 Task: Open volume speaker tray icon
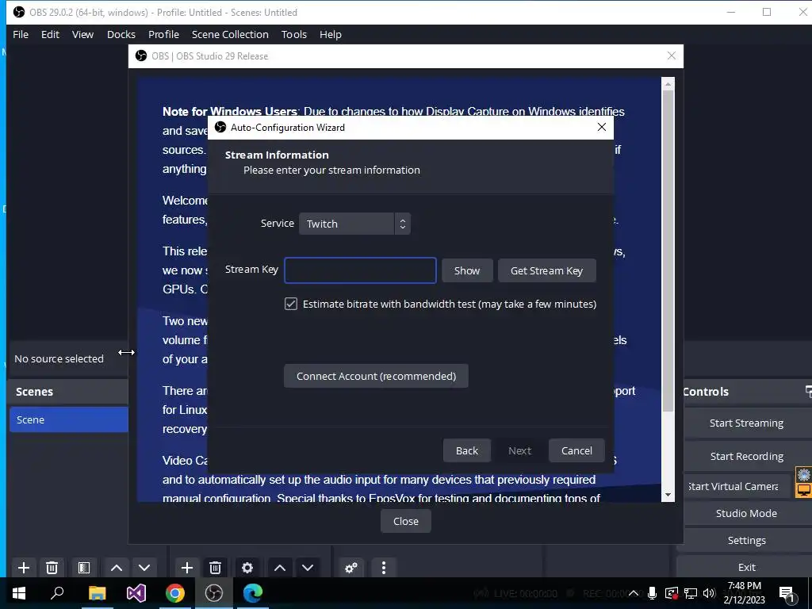[709, 593]
